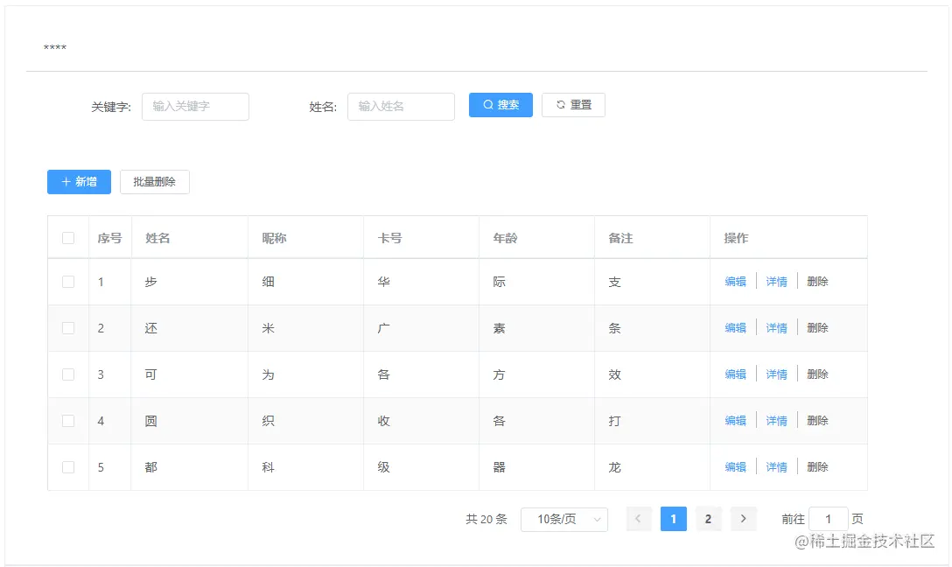Click the 重置 reset button
This screenshot has height=567, width=952.
[573, 105]
